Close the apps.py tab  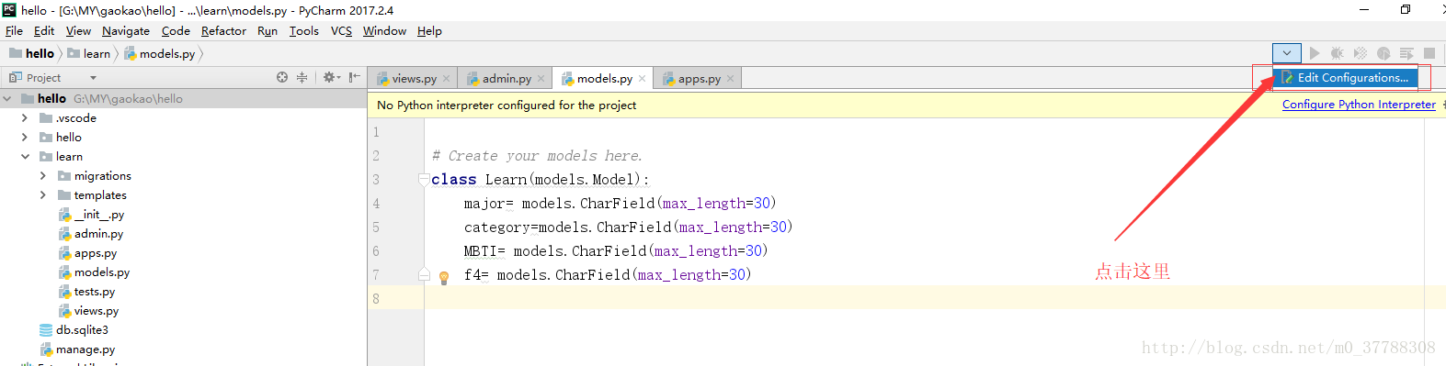click(731, 79)
